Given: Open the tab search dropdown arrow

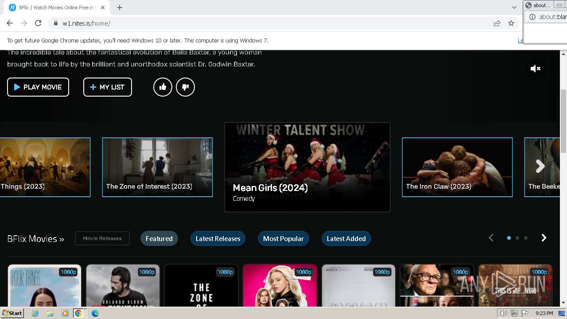Looking at the screenshot, I should pyautogui.click(x=514, y=8).
